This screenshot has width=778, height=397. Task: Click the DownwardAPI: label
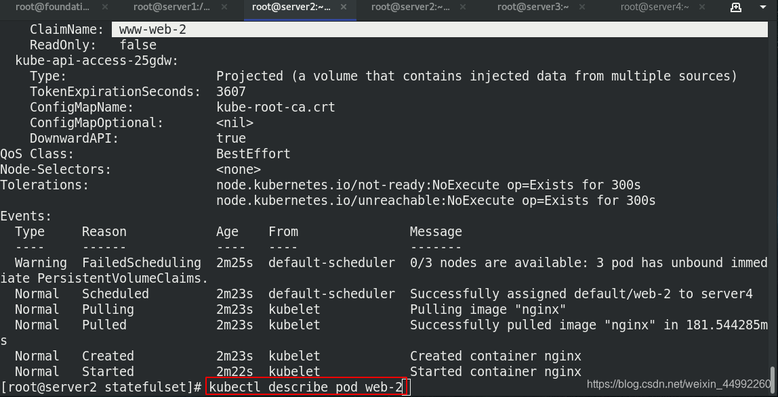[x=75, y=138]
